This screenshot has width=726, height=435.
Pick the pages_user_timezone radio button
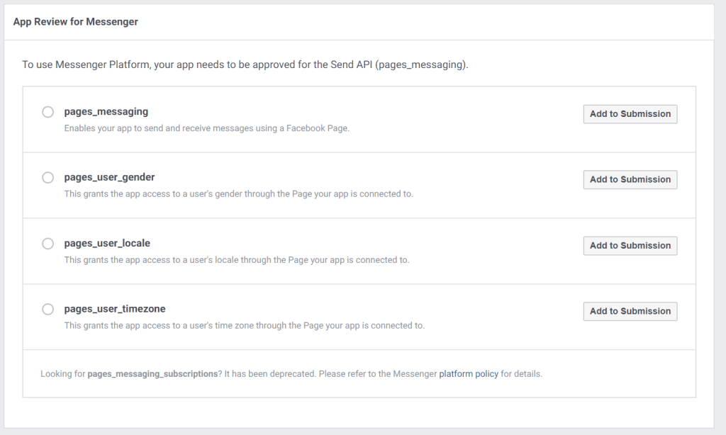click(48, 310)
